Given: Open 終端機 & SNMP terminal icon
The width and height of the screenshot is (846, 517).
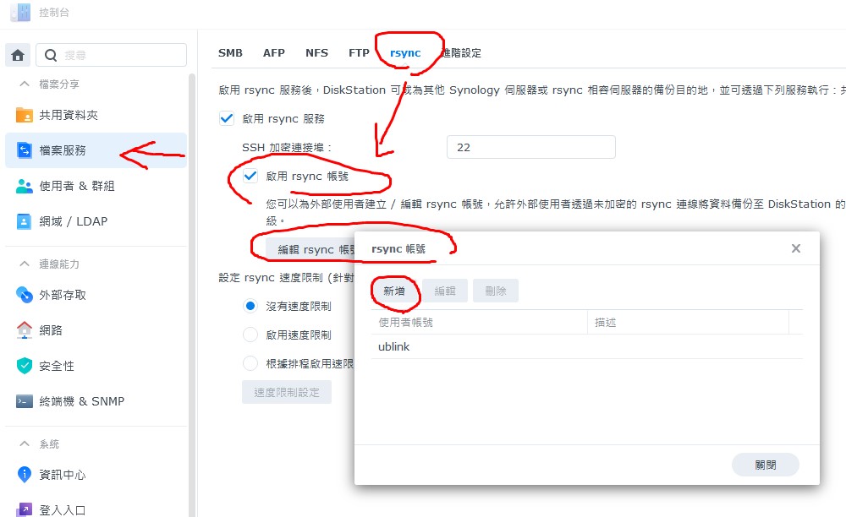Looking at the screenshot, I should click(x=25, y=401).
